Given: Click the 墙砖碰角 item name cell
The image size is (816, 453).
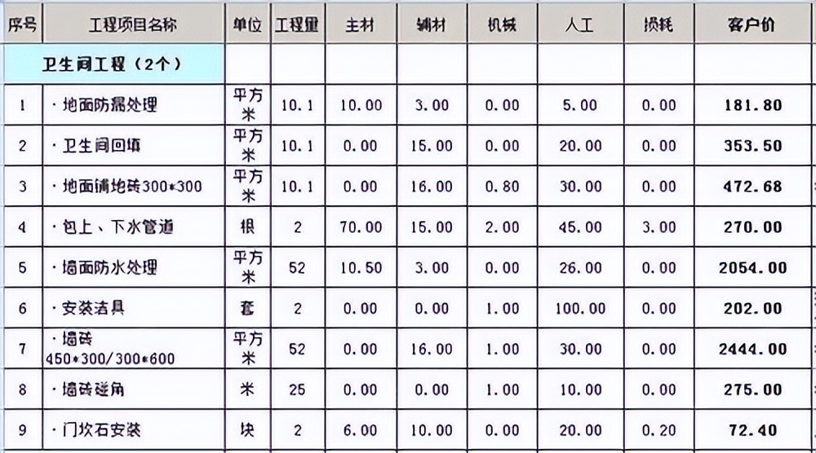Looking at the screenshot, I should (94, 390).
